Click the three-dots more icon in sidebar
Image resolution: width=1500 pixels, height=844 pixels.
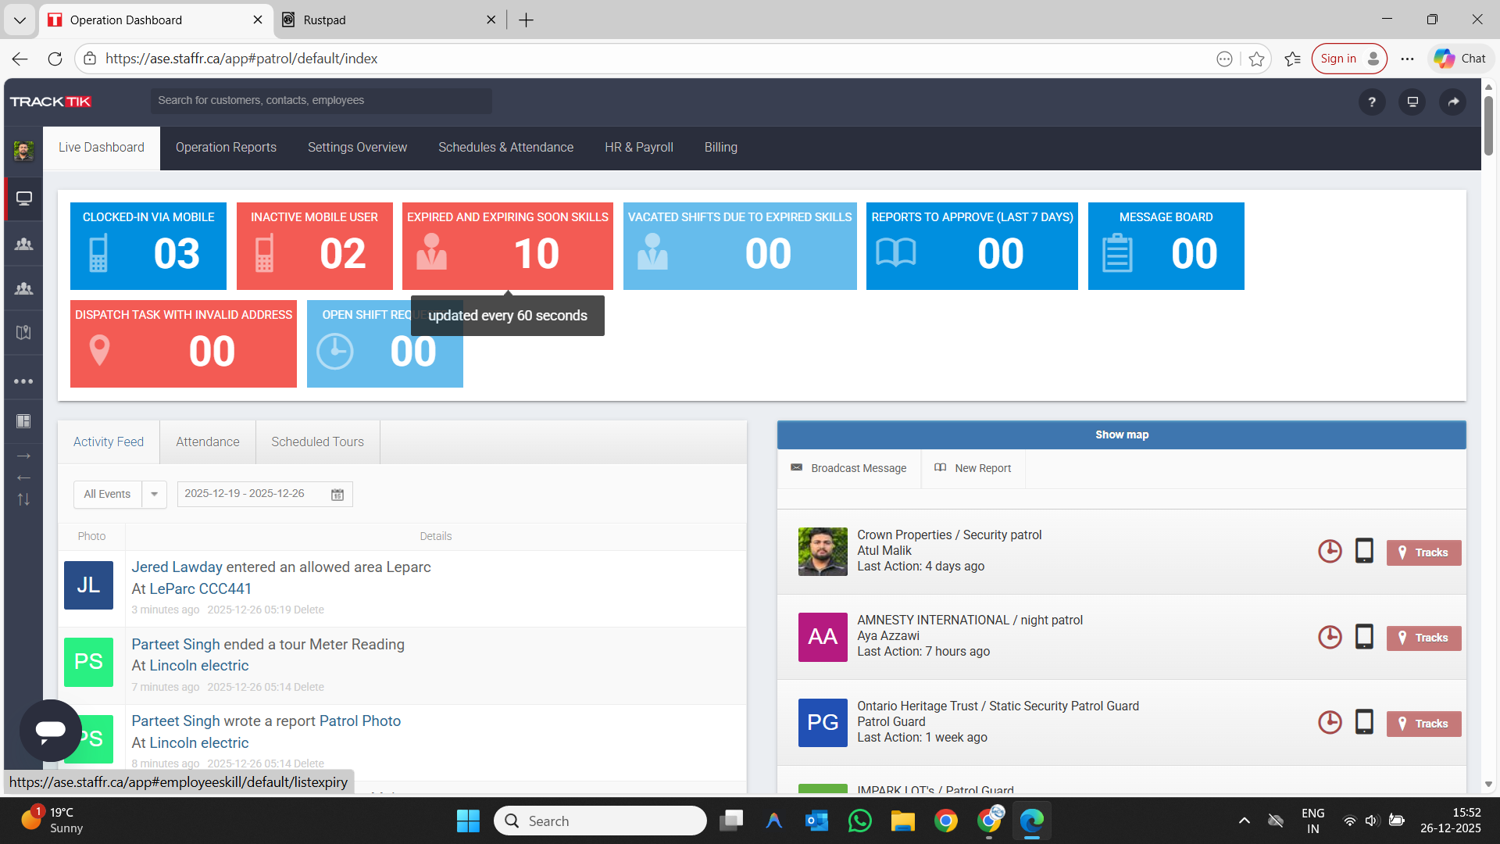click(x=23, y=381)
